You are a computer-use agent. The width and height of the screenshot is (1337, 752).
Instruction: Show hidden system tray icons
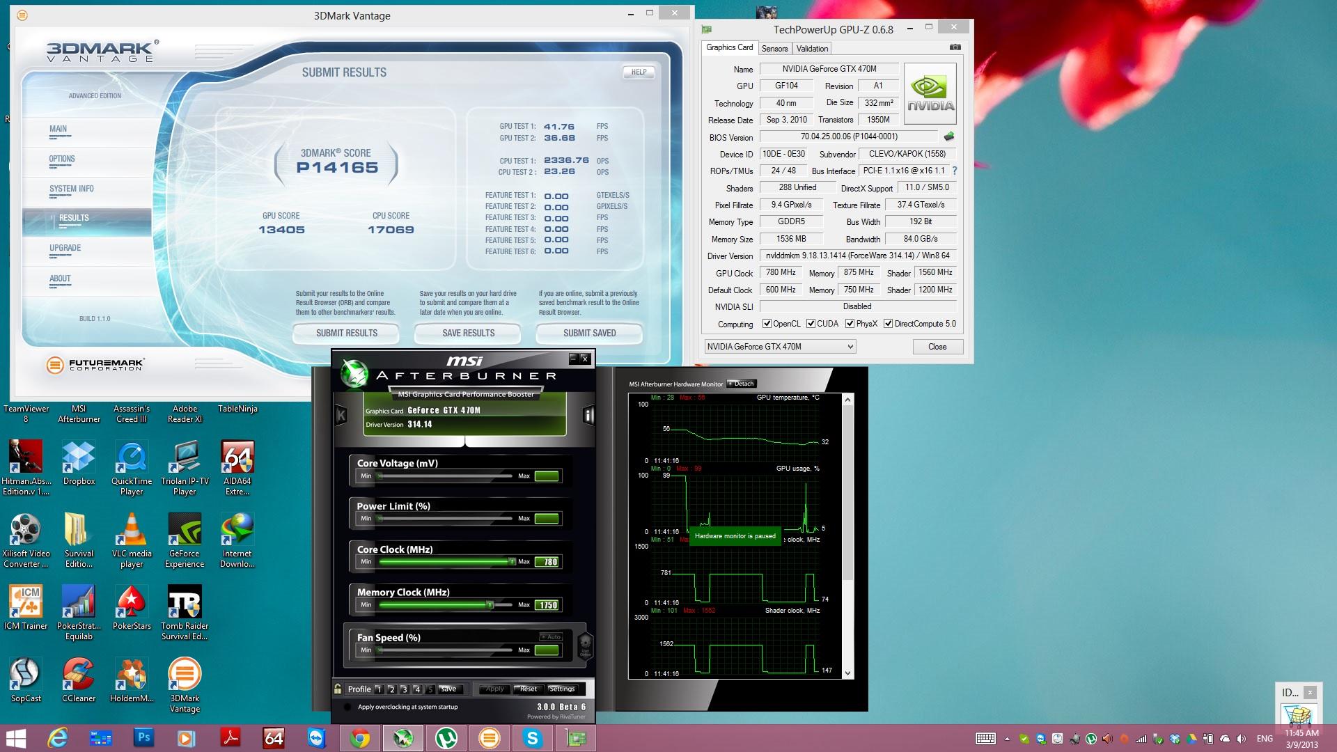coord(1007,739)
